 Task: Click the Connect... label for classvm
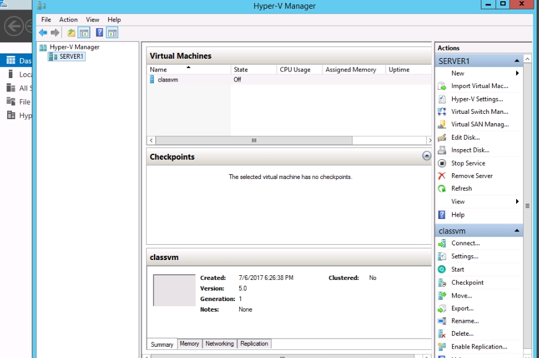[x=466, y=243]
